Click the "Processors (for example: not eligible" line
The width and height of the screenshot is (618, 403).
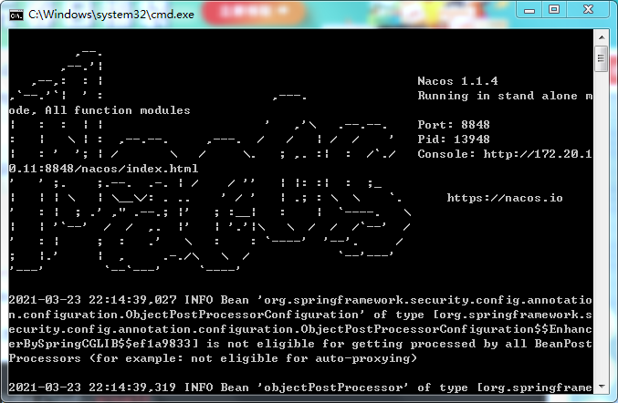pos(213,358)
